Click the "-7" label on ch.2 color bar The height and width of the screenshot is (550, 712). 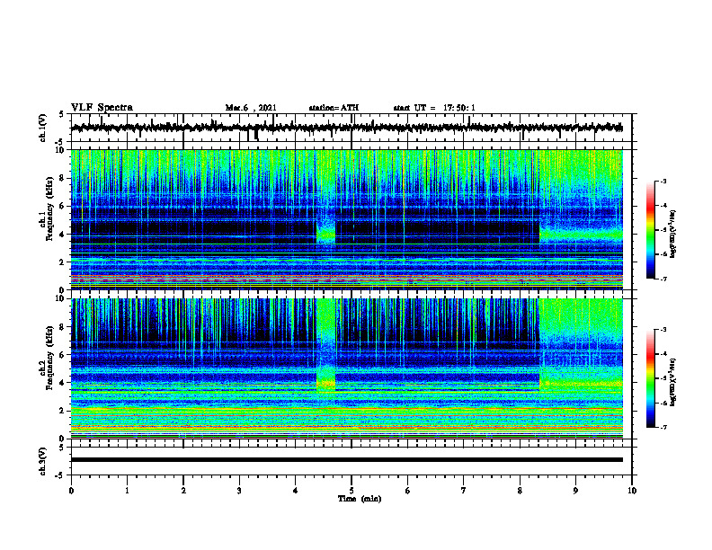click(x=663, y=428)
